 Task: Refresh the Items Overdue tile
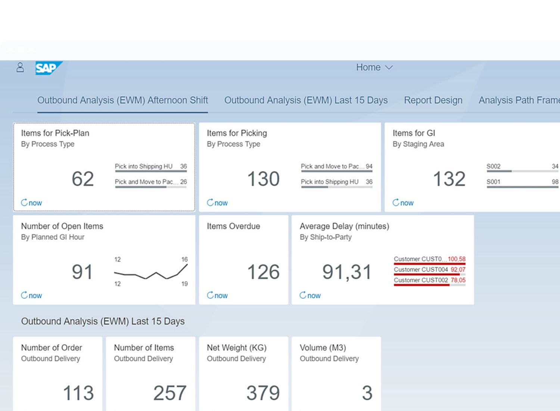(x=211, y=295)
